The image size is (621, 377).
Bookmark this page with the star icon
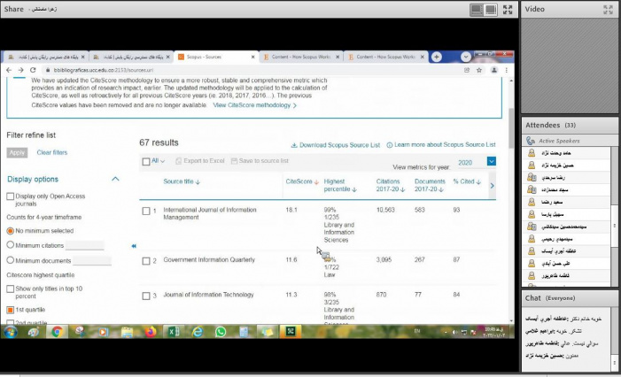479,70
